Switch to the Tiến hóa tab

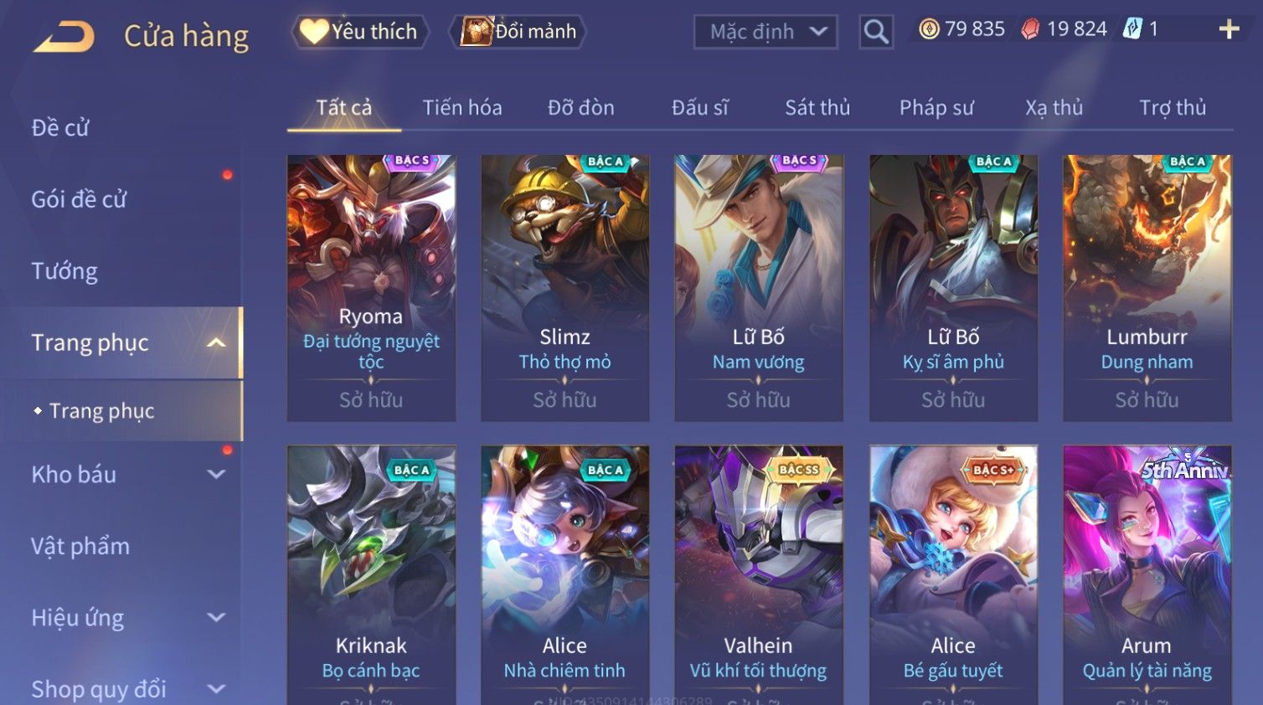(x=462, y=107)
